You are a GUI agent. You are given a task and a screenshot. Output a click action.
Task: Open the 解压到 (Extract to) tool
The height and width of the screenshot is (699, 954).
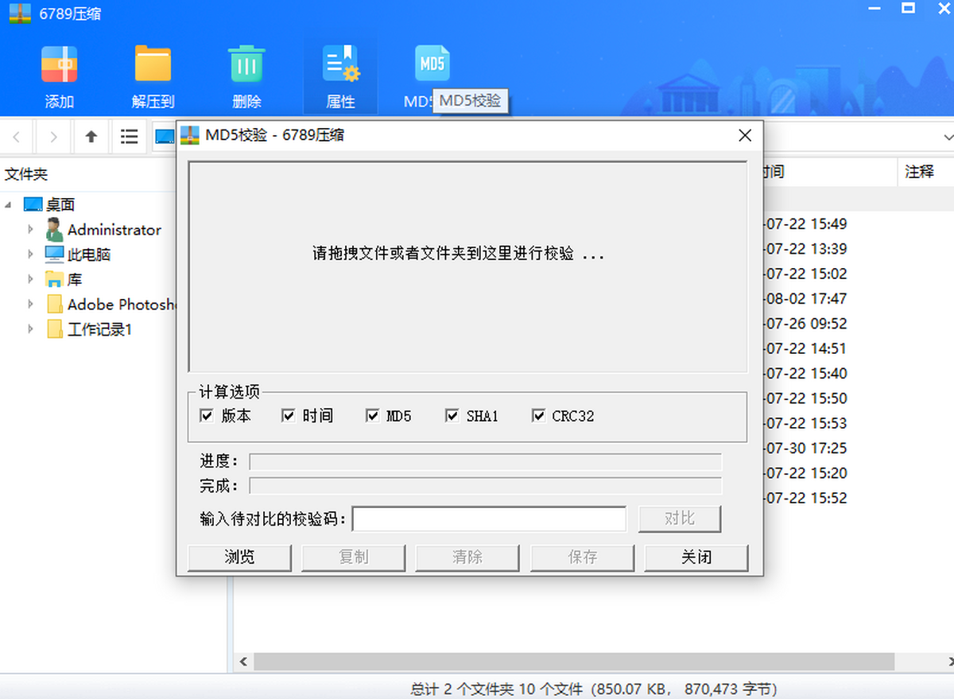tap(153, 65)
